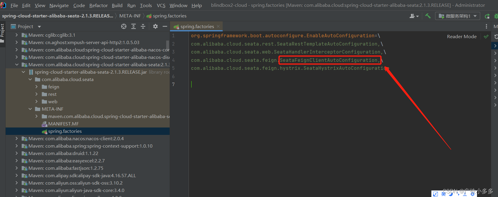Click Select Opened File crosshair icon
The image size is (498, 197).
click(124, 26)
